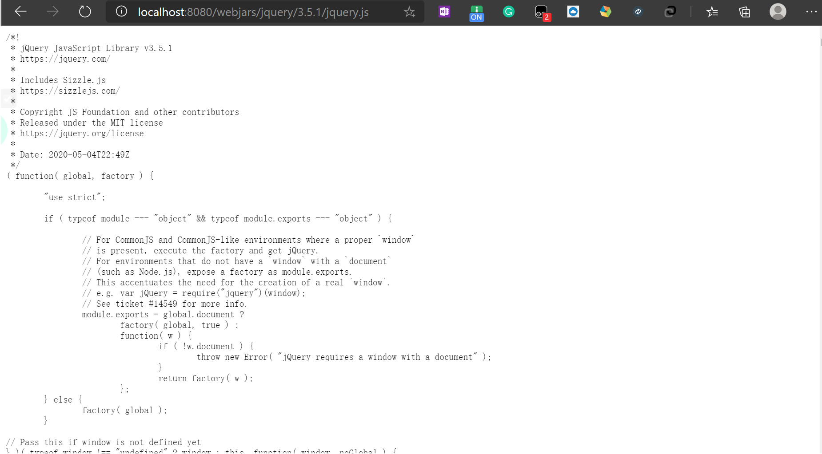Viewport: 822px width, 454px height.
Task: Click the text 'https://jquery.com/'
Action: pyautogui.click(x=65, y=59)
